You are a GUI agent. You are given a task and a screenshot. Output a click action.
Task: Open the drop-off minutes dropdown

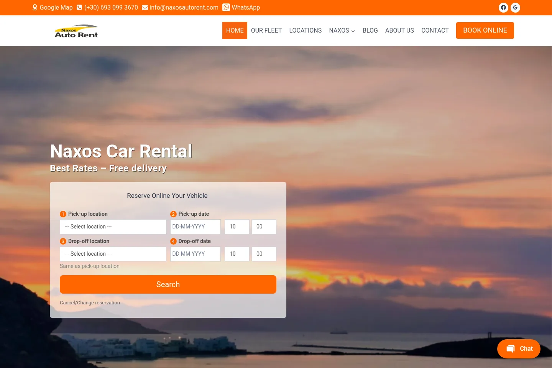click(x=264, y=254)
